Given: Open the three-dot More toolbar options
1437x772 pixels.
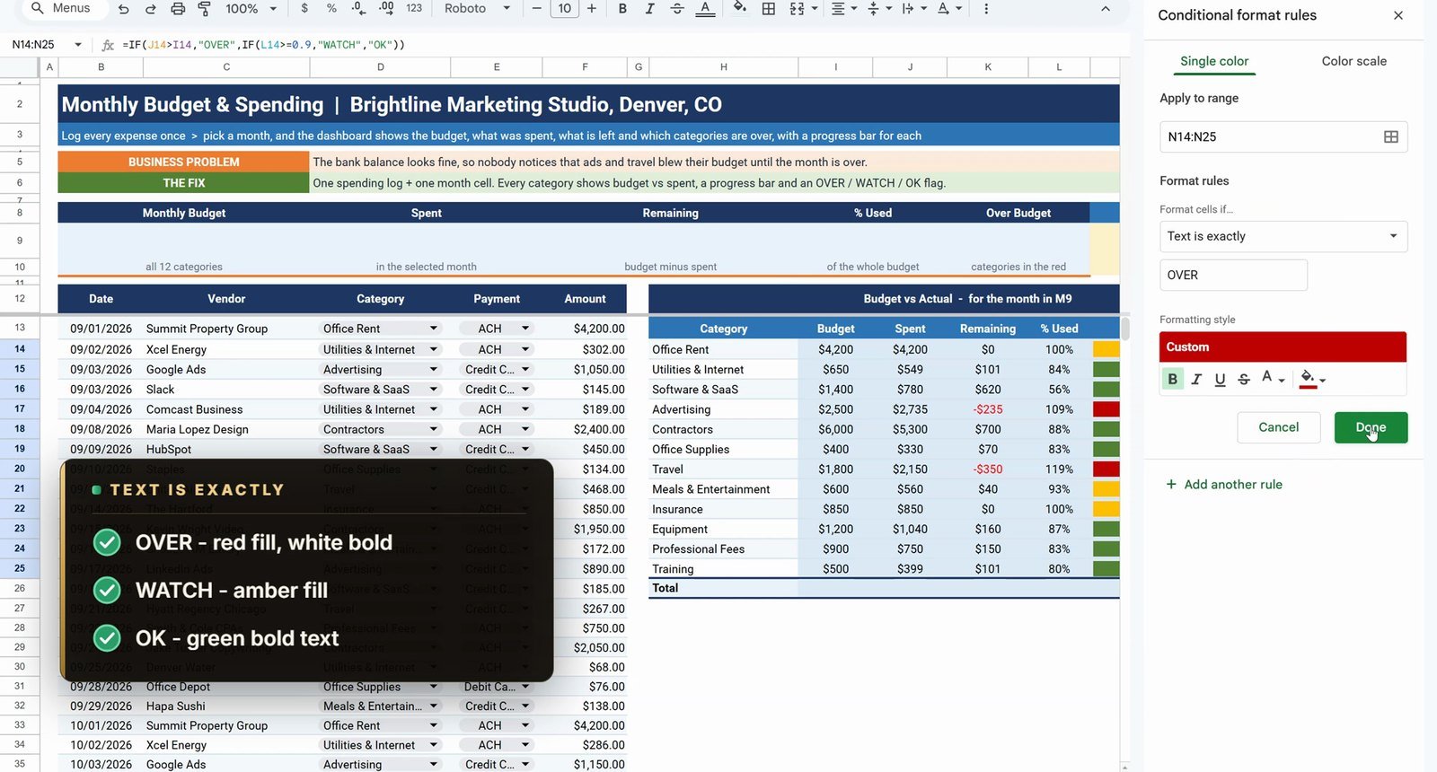Looking at the screenshot, I should point(986,8).
